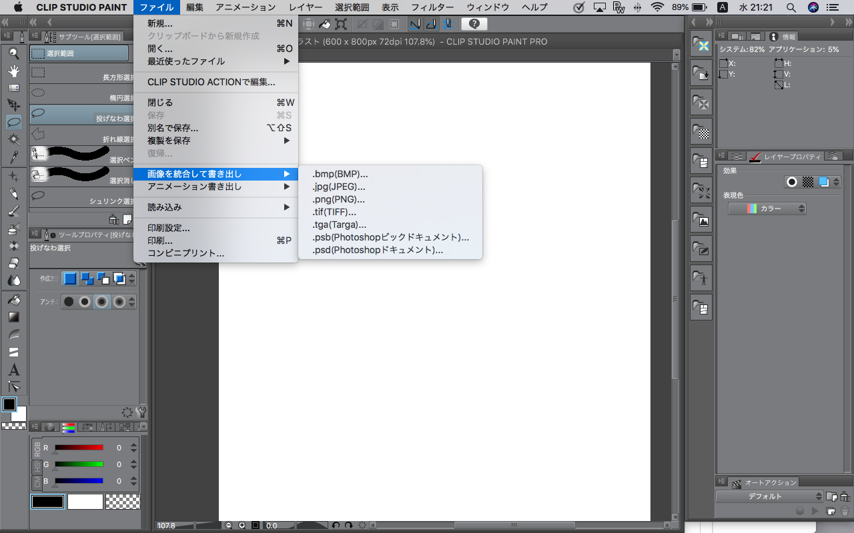The image size is (854, 533).
Task: Select the 楕円選択 sub tool
Action: click(82, 95)
